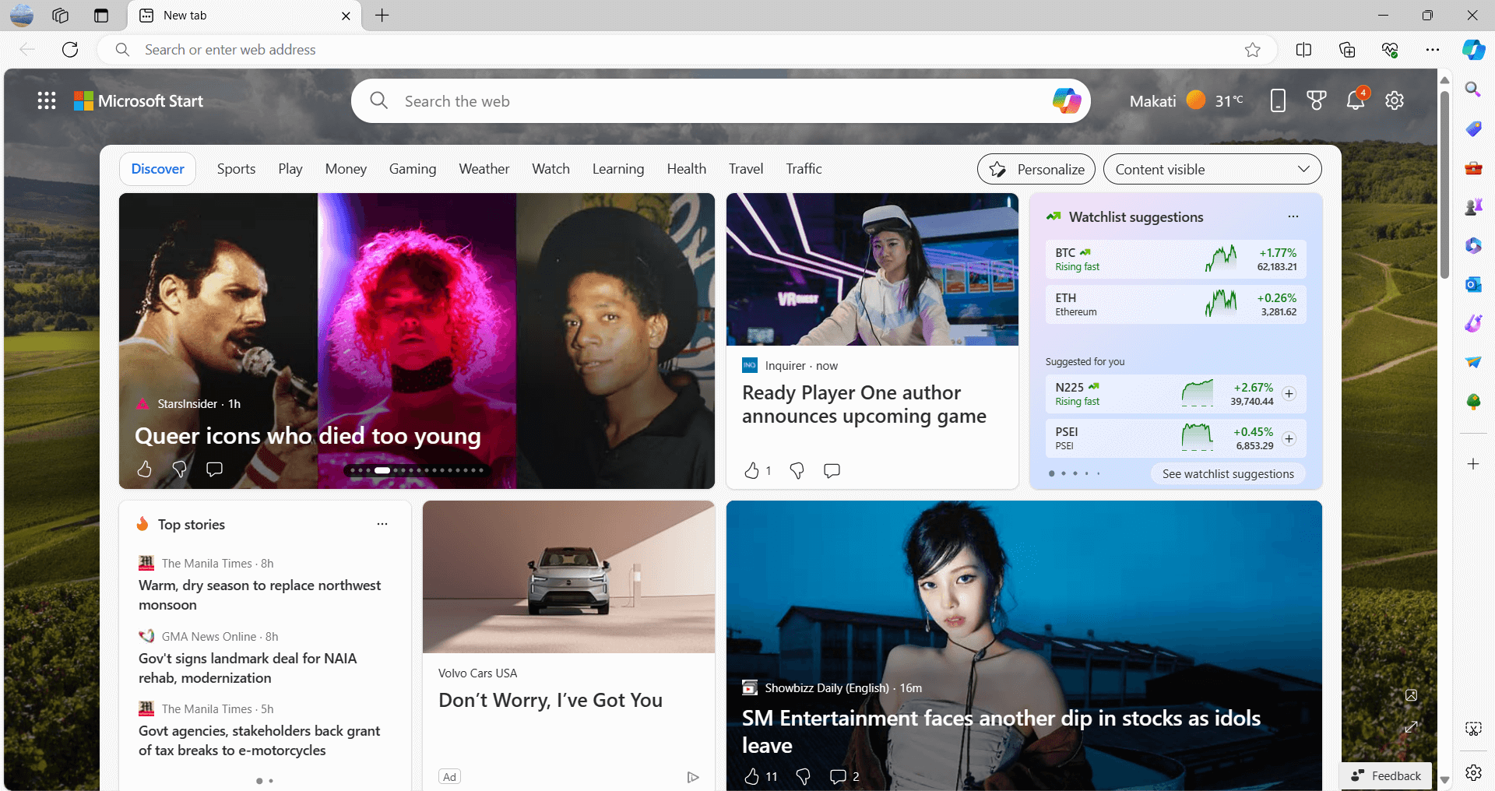Click the Personalize button
This screenshot has height=791, width=1495.
1036,169
